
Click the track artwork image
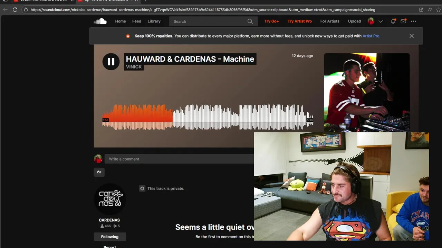pos(367,93)
